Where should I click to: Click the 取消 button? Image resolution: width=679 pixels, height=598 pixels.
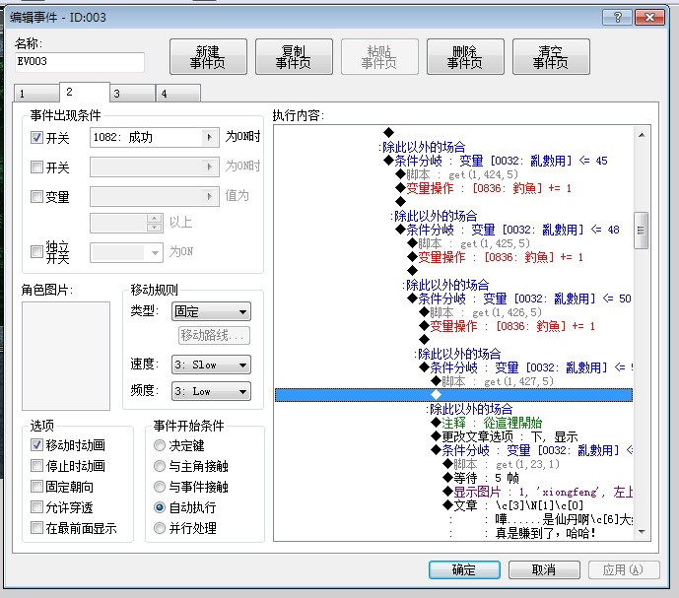click(544, 569)
